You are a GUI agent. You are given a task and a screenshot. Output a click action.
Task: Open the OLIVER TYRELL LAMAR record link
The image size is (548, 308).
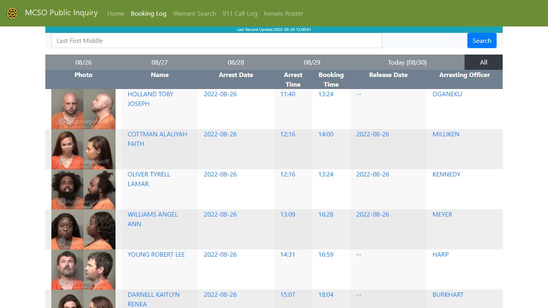(x=149, y=179)
